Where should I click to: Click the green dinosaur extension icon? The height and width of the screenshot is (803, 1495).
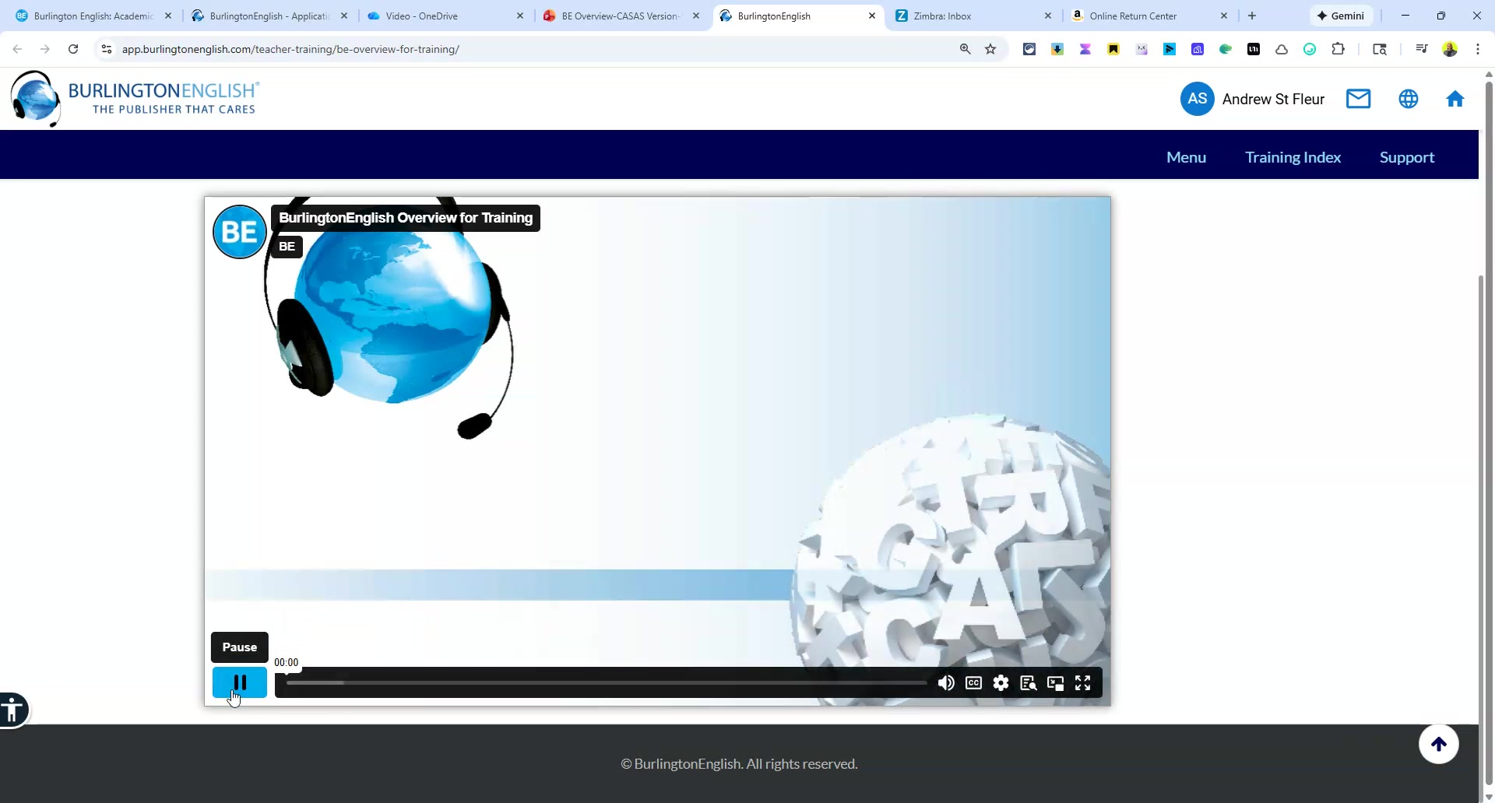tap(1226, 49)
